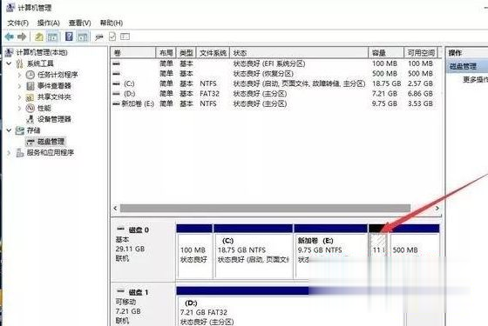
Task: Sort by the 卷 column header
Action: (133, 53)
